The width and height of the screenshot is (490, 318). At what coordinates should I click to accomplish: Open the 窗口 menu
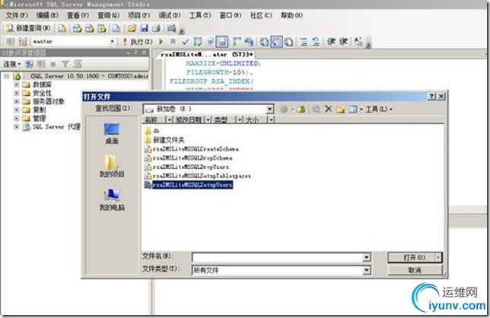(231, 15)
